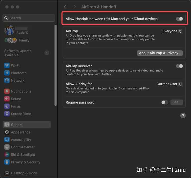Click the Sound speaker icon
The height and width of the screenshot is (178, 191).
click(7, 99)
